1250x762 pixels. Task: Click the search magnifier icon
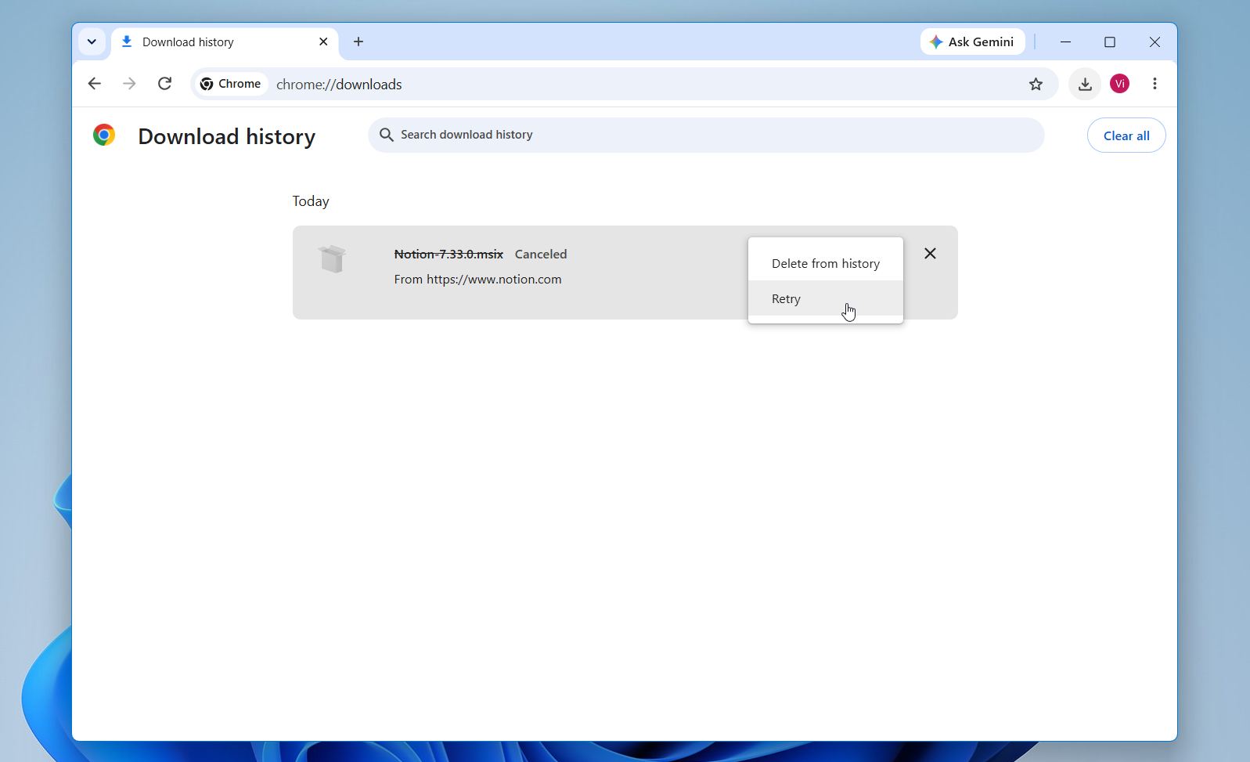(386, 135)
